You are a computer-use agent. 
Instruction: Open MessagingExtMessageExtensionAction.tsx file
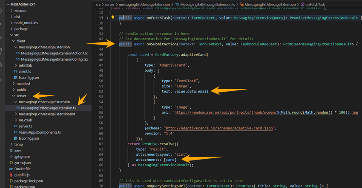(x=54, y=53)
